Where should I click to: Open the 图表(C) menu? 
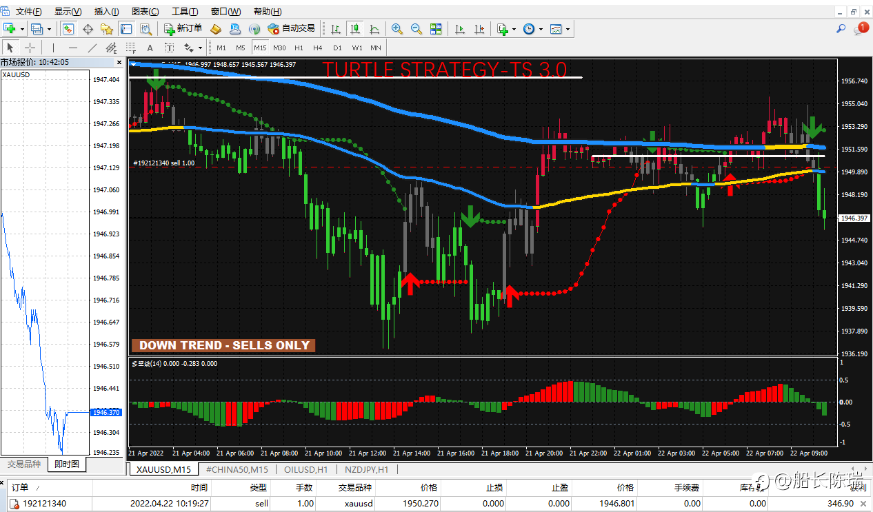pos(145,12)
